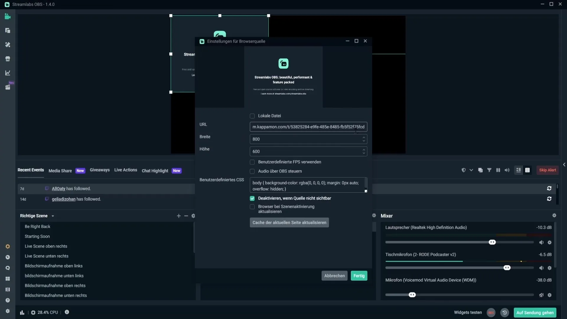Open the analytics chart icon in sidebar
The image size is (567, 319).
(x=8, y=73)
